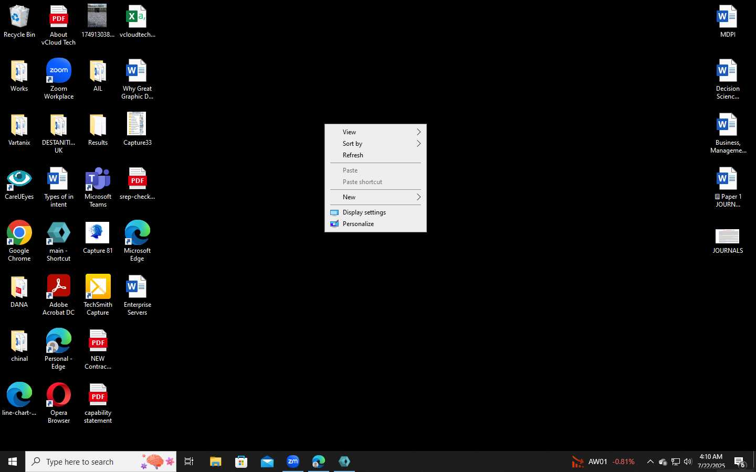This screenshot has height=472, width=756.
Task: Select the Microsoft Teams shortcut icon
Action: [x=98, y=188]
